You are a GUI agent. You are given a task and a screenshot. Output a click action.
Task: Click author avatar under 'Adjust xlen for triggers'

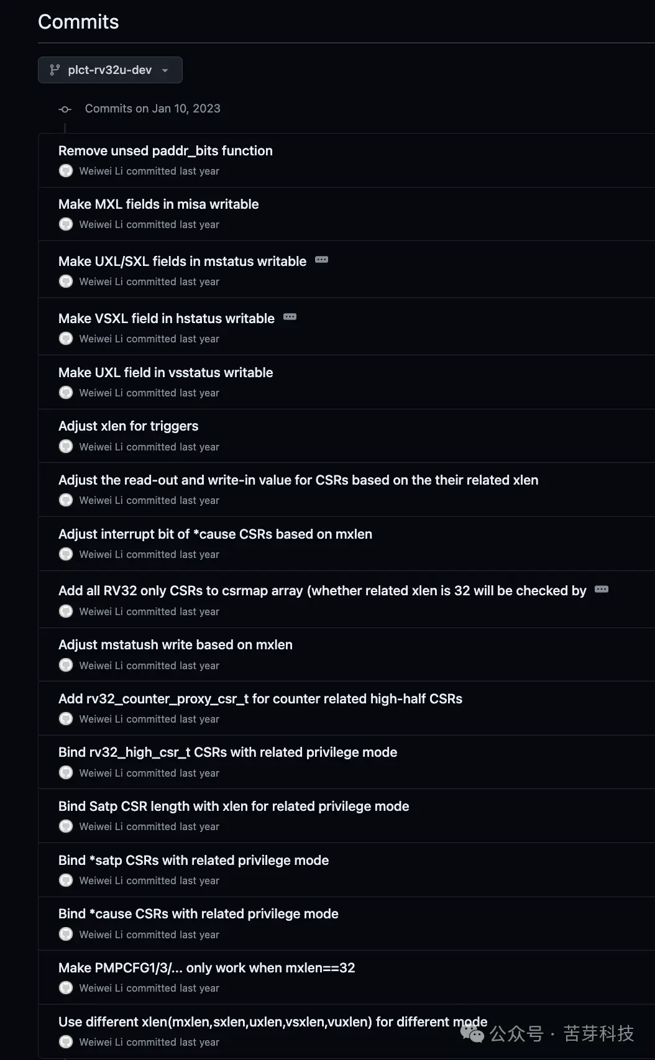click(66, 447)
